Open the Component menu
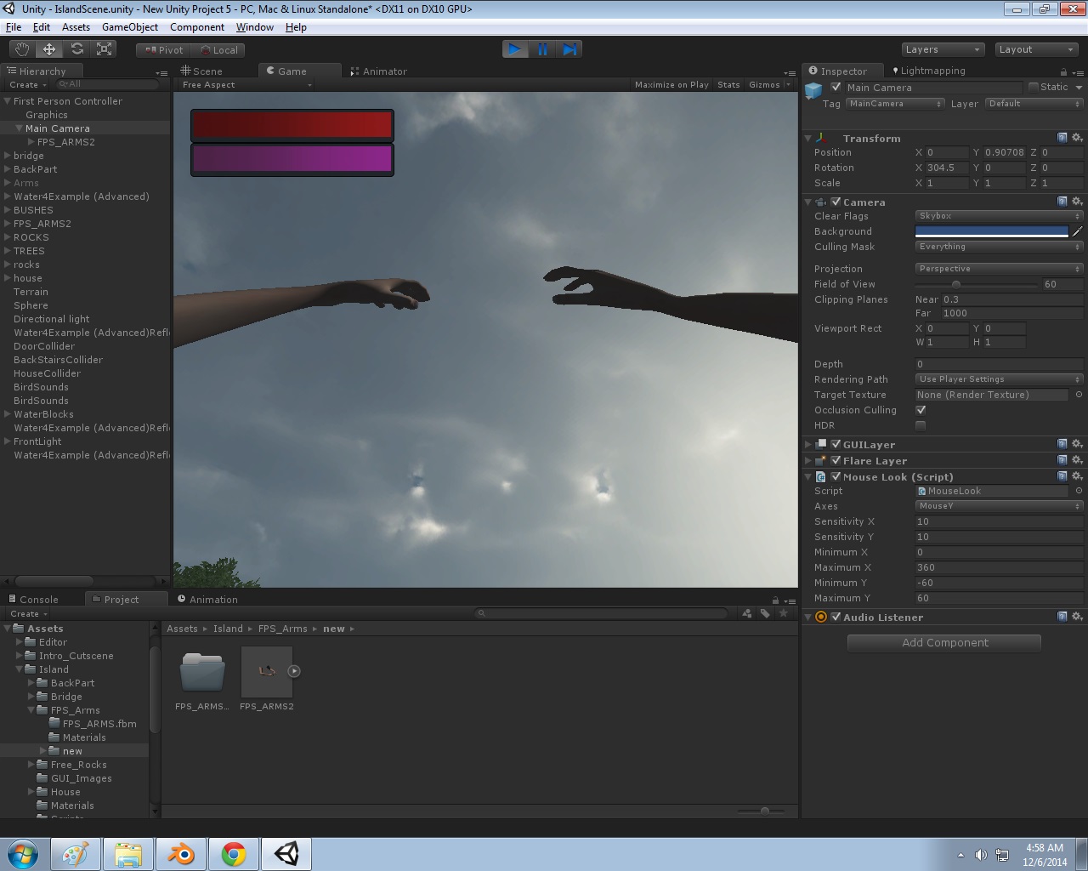Viewport: 1088px width, 871px height. (197, 27)
